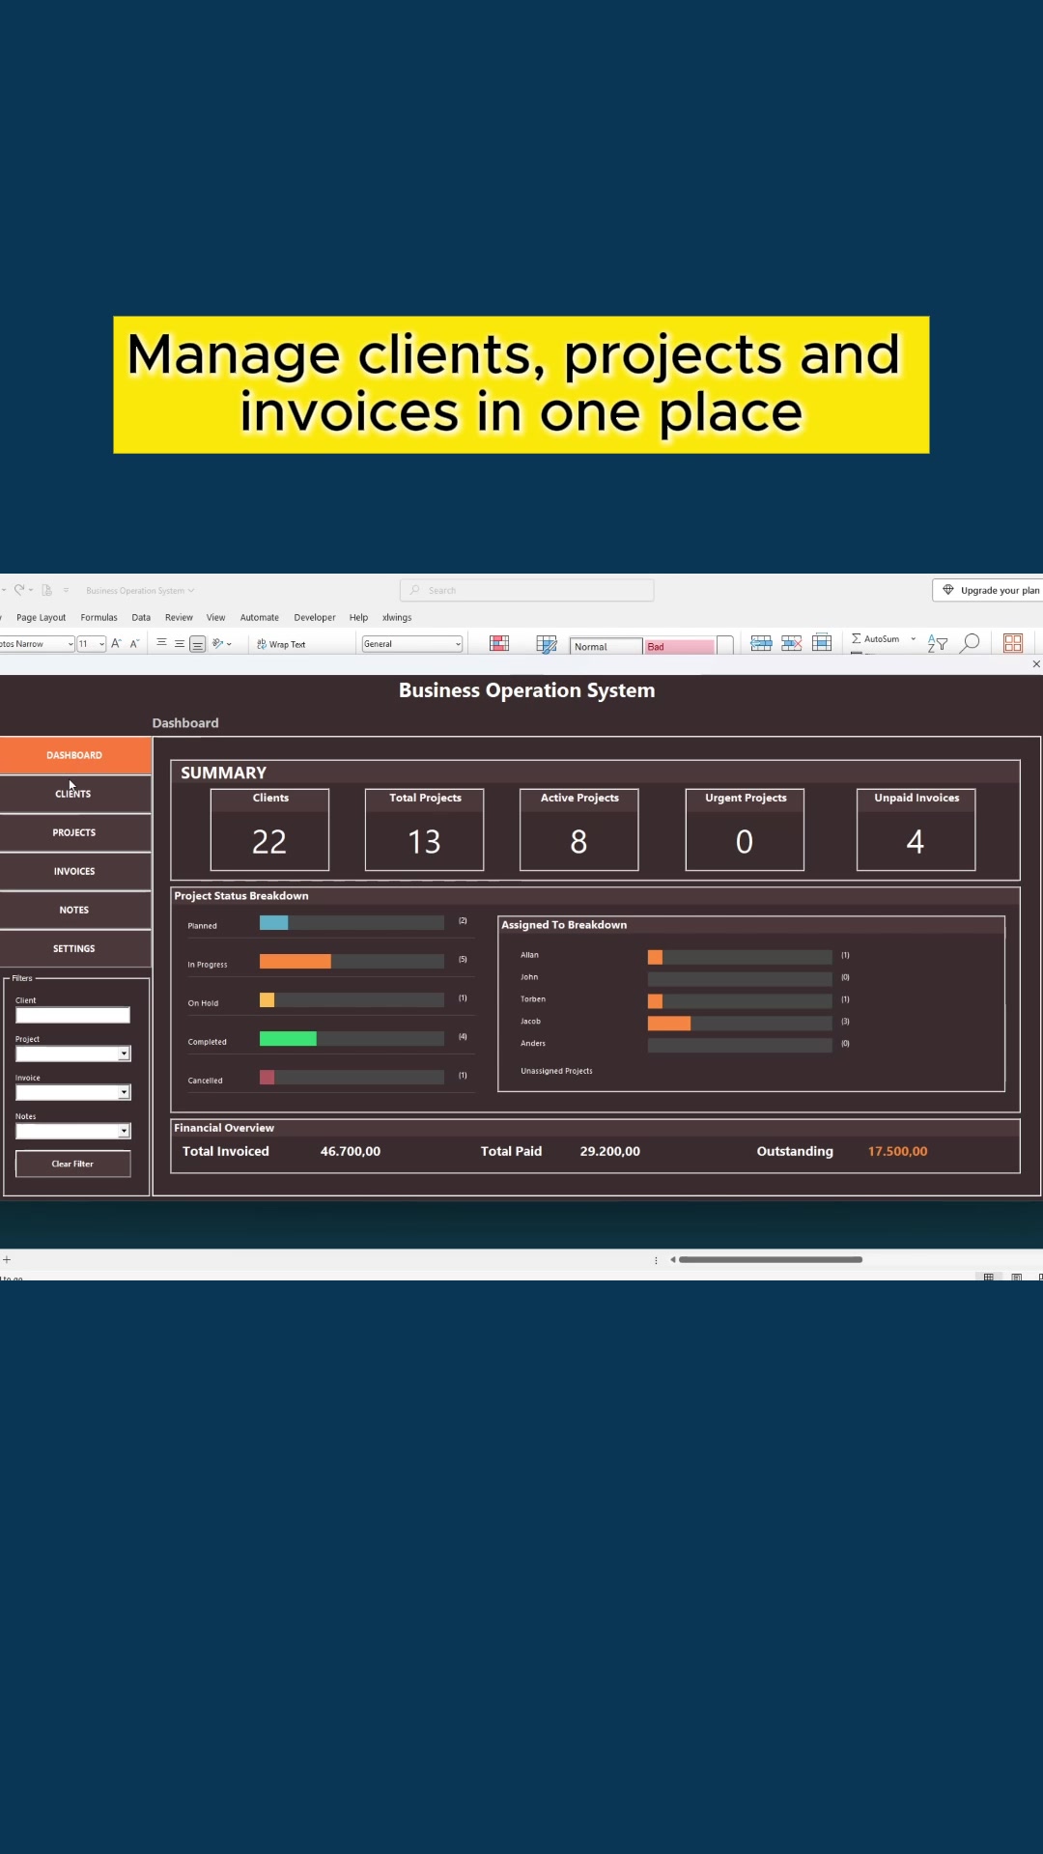Click the horizontal scrollbar thumb
Viewport: 1043px width, 1854px height.
coord(771,1259)
